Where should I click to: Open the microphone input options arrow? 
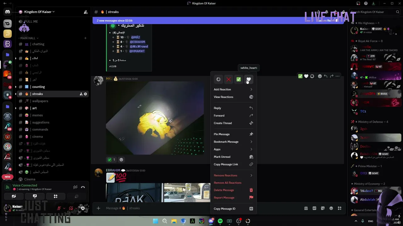click(x=64, y=208)
